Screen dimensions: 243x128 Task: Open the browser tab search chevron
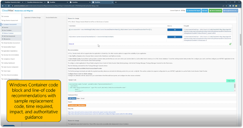click(x=226, y=2)
